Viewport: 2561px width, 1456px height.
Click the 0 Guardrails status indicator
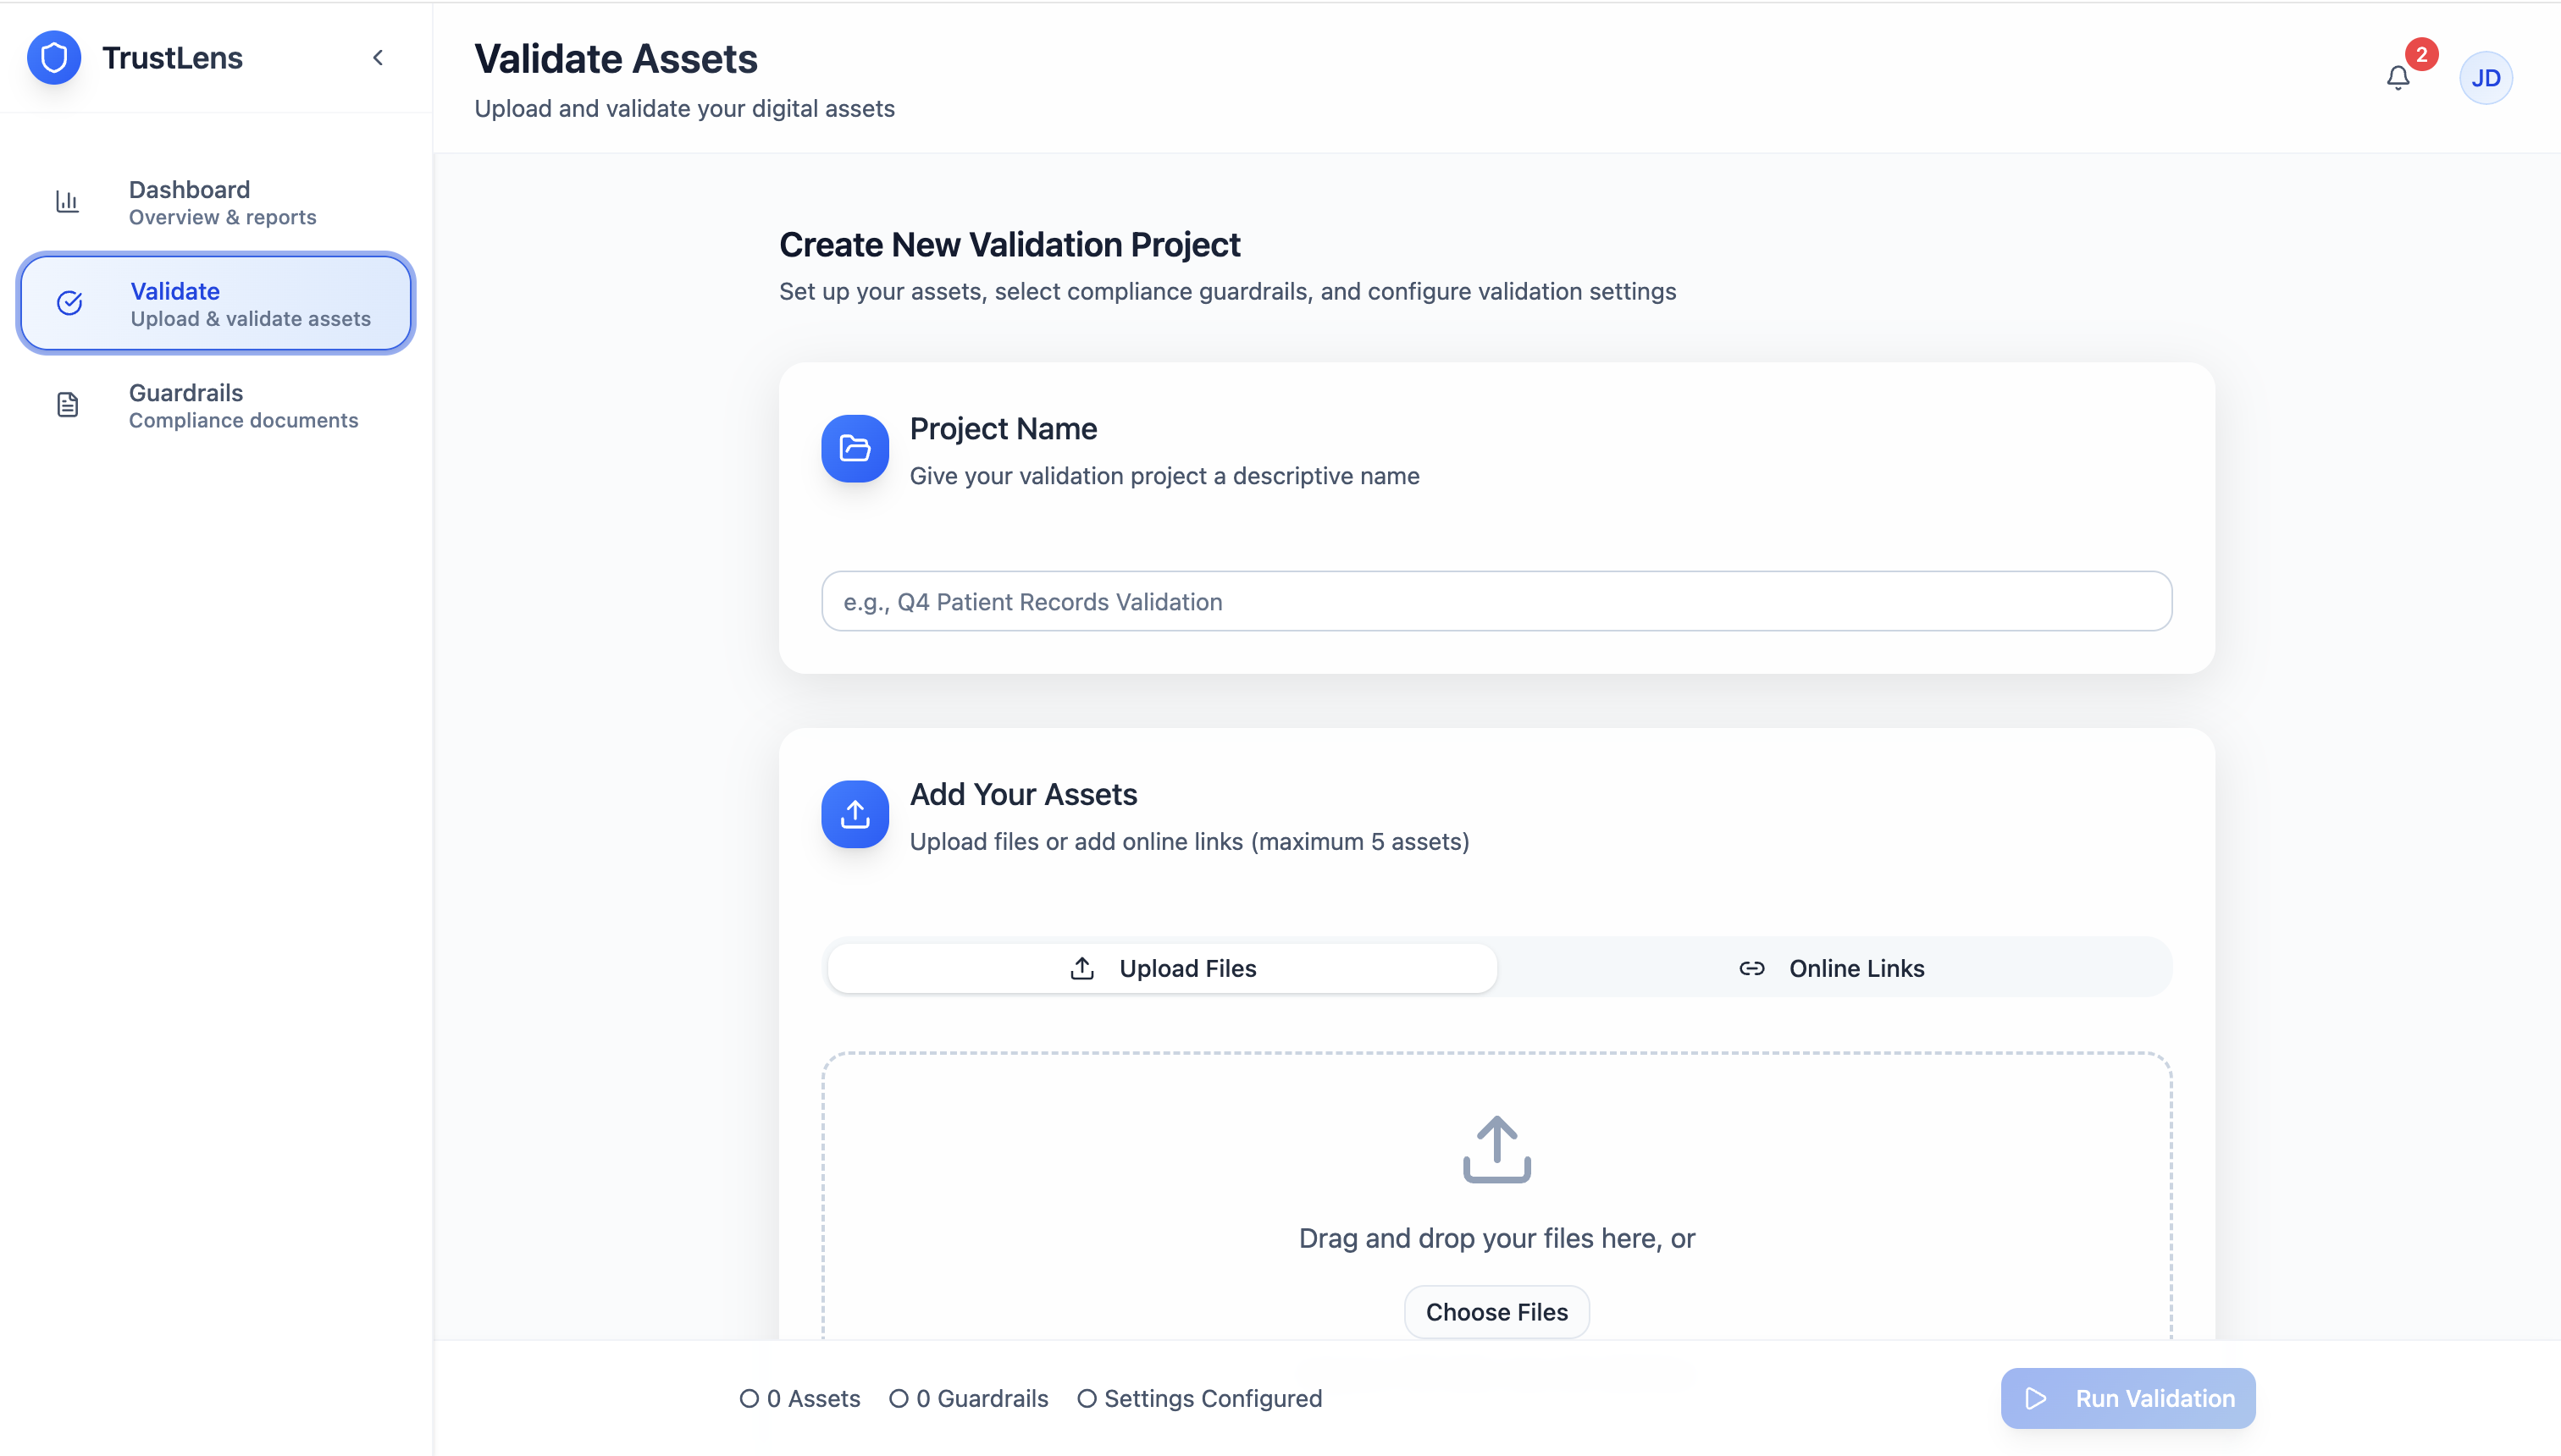click(970, 1398)
